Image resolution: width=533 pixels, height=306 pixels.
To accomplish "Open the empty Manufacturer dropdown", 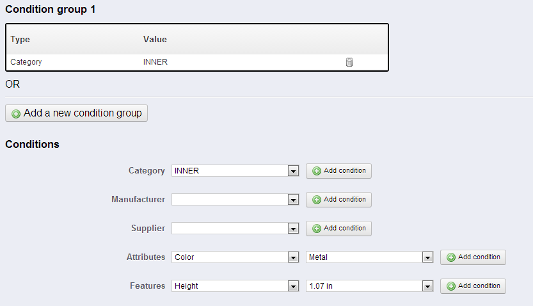I will [235, 200].
